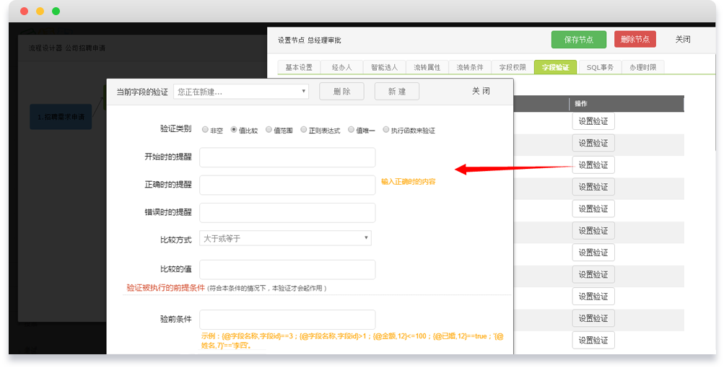Image resolution: width=724 pixels, height=368 pixels.
Task: Go to the 基本设置 tab
Action: (299, 67)
